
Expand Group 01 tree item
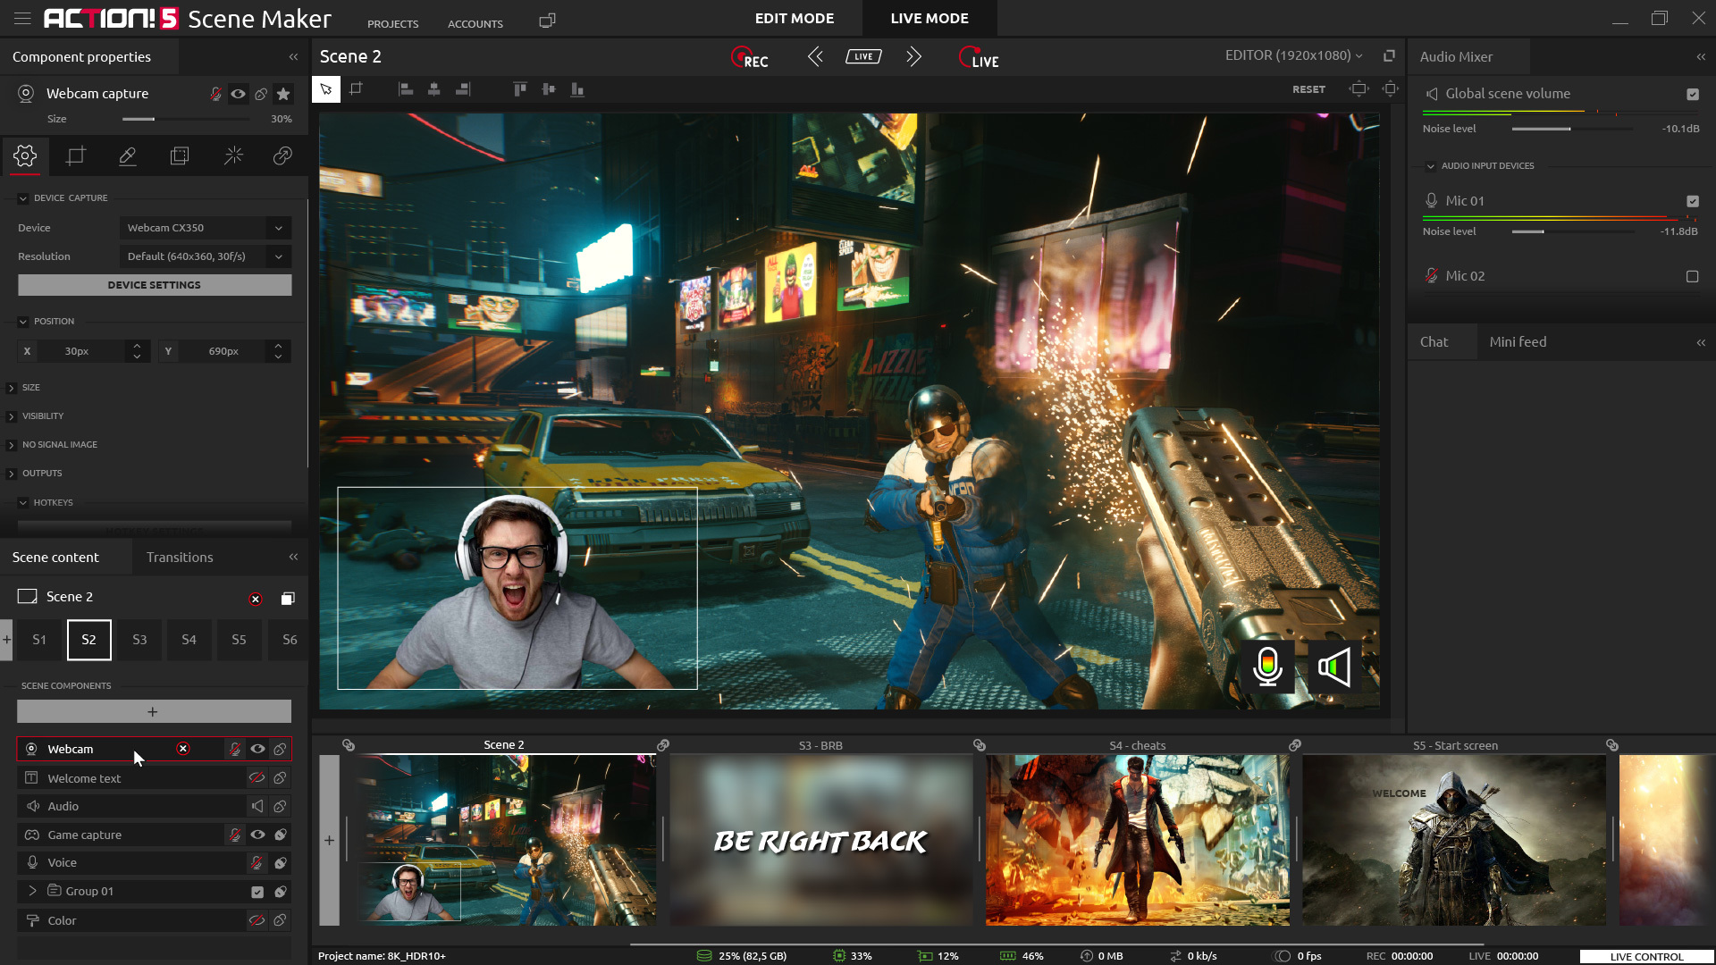click(x=32, y=891)
